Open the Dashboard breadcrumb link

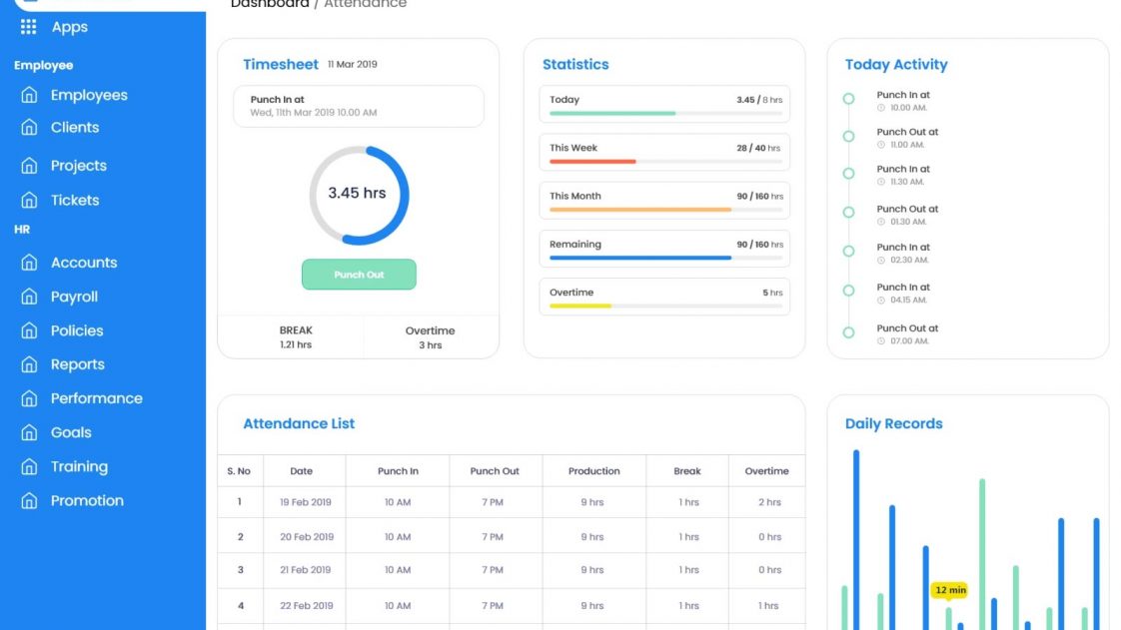coord(270,4)
